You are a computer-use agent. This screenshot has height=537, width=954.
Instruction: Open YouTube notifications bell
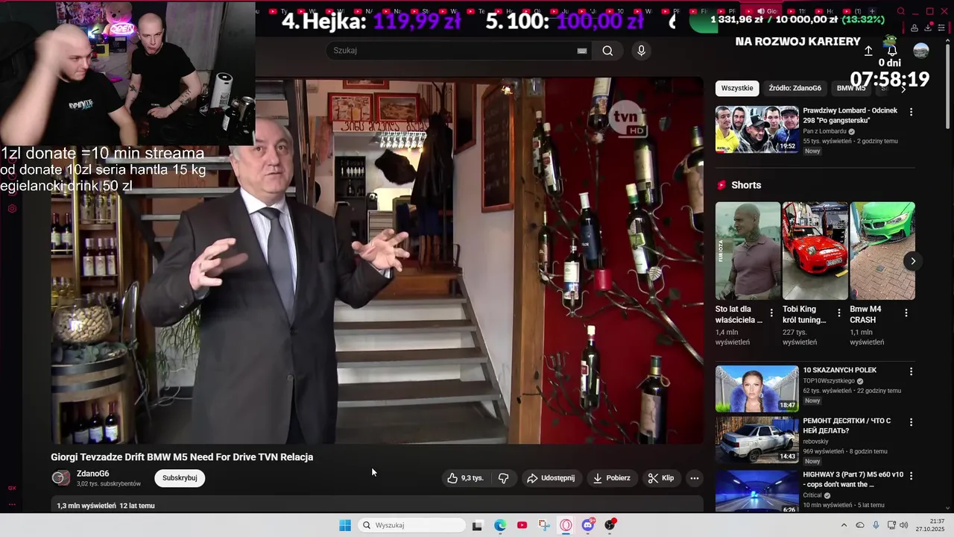point(892,51)
